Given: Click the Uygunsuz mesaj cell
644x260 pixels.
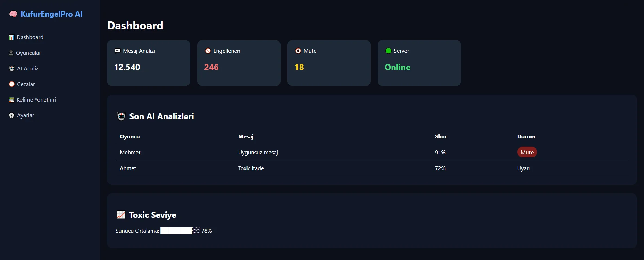Looking at the screenshot, I should [258, 153].
